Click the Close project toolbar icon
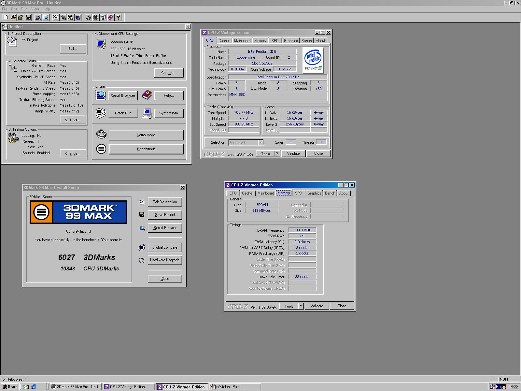 pyautogui.click(x=21, y=17)
